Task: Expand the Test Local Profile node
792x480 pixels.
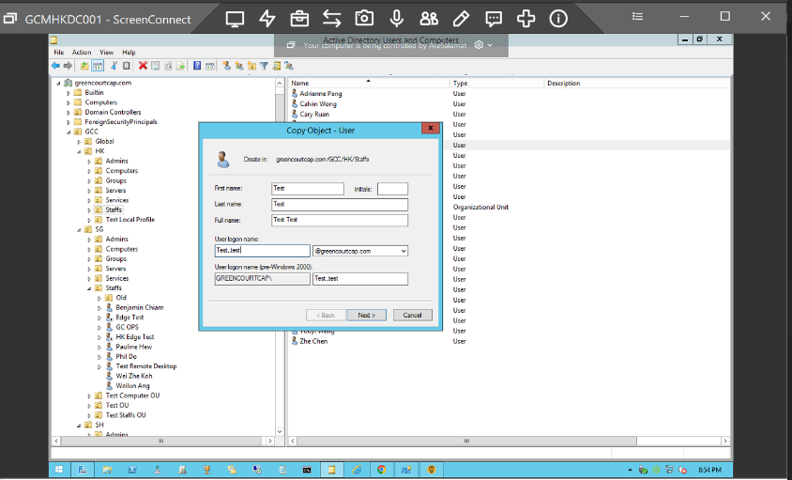Action: click(89, 220)
